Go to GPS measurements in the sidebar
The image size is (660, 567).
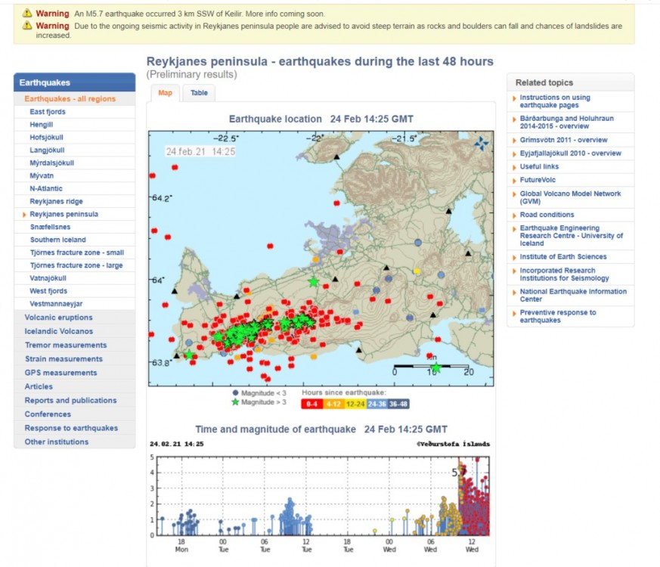point(60,373)
